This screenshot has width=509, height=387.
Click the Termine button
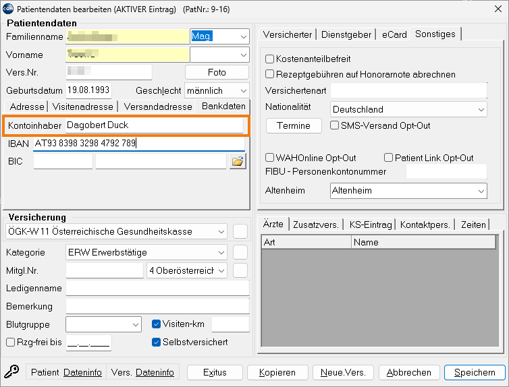(x=294, y=125)
